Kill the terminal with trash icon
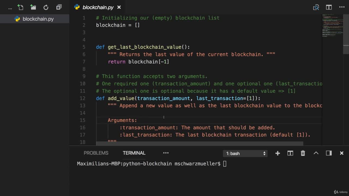 pos(303,153)
